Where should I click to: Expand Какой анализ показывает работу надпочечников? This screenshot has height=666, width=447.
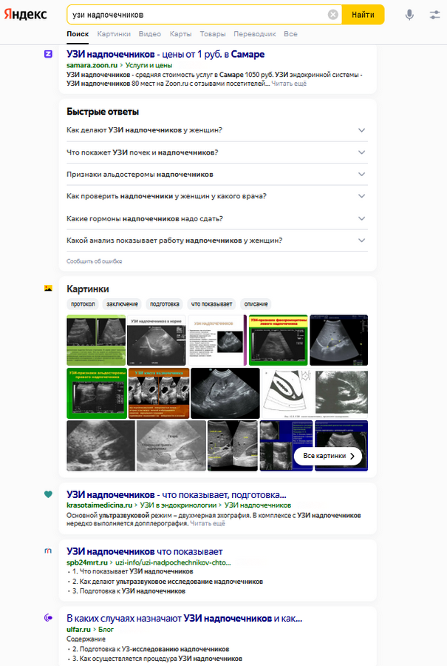[216, 240]
